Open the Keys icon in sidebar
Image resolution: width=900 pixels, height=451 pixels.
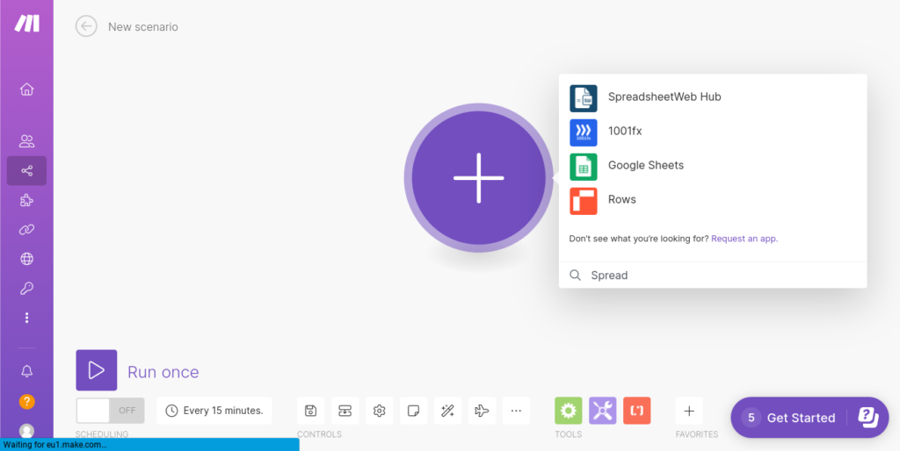pos(26,289)
